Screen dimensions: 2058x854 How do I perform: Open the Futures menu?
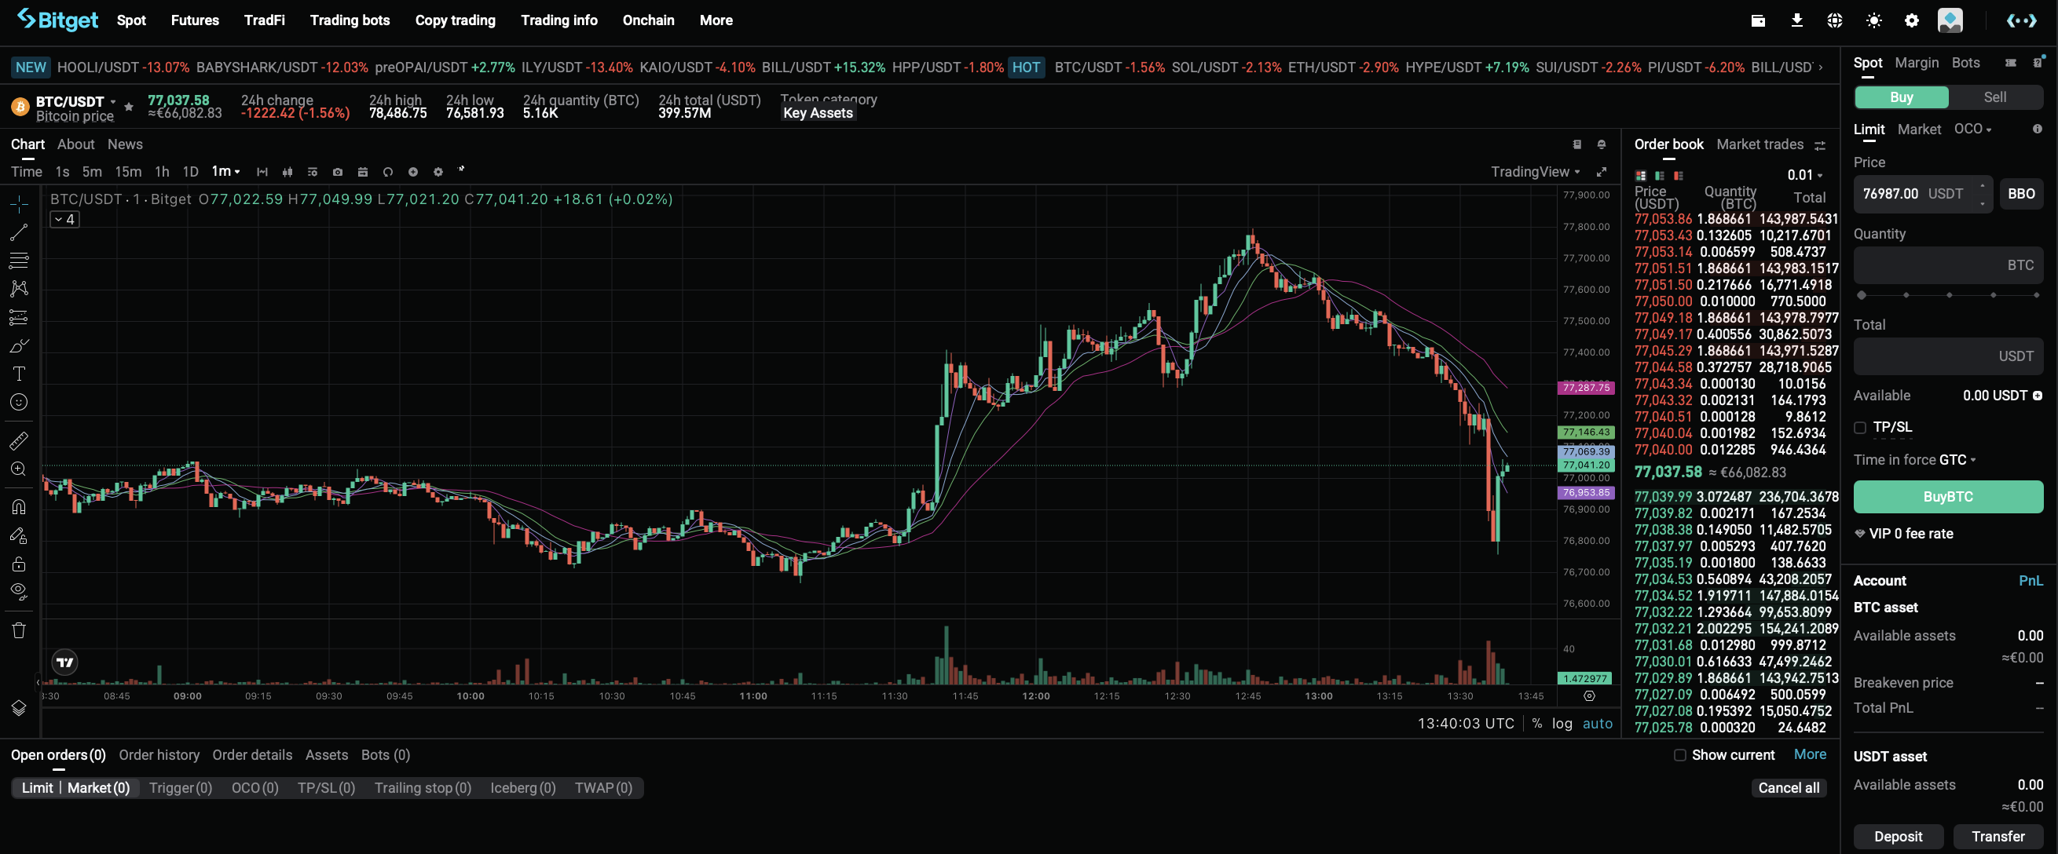[195, 20]
